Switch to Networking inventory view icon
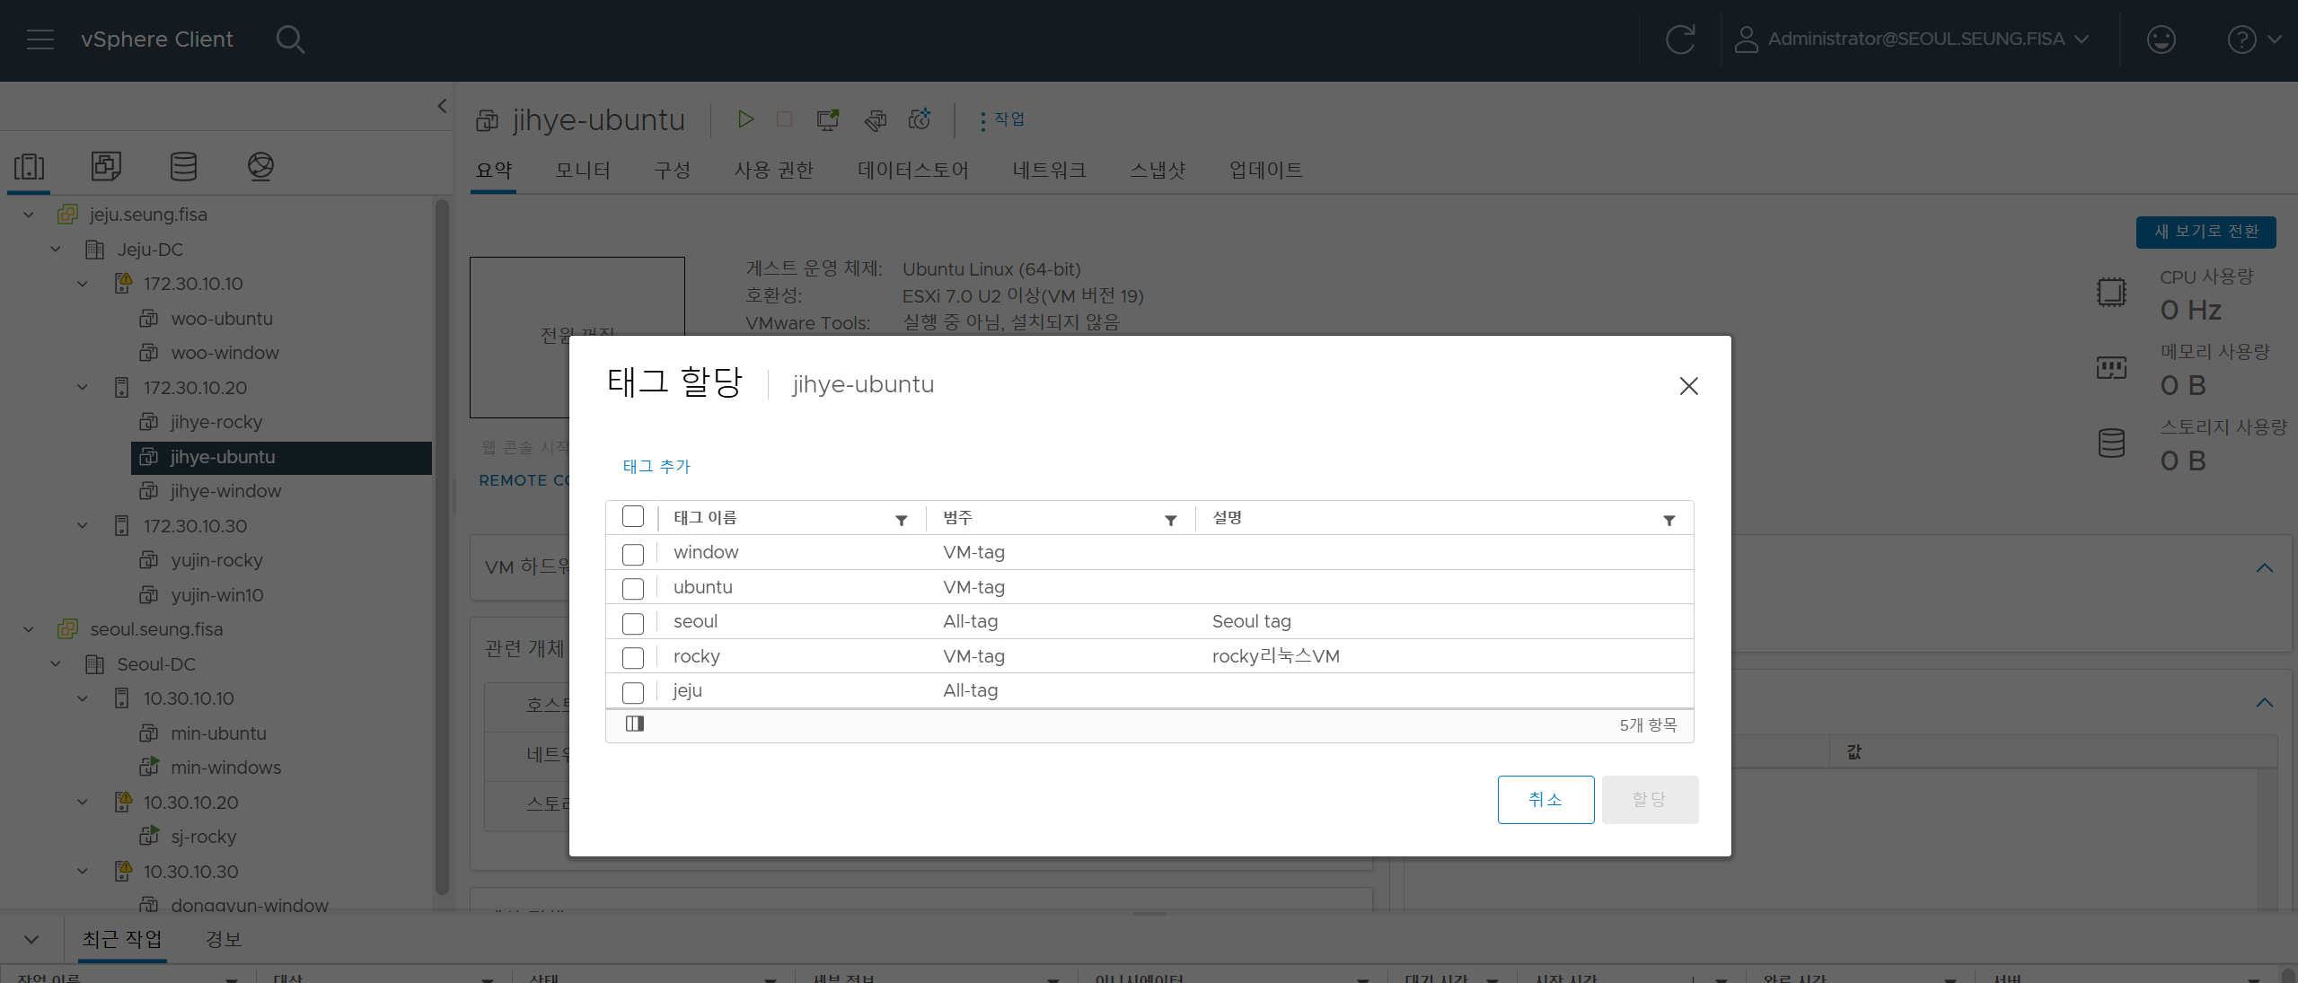 pos(260,166)
